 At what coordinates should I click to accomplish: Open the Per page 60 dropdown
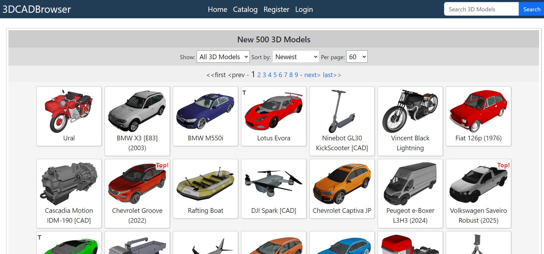(357, 57)
